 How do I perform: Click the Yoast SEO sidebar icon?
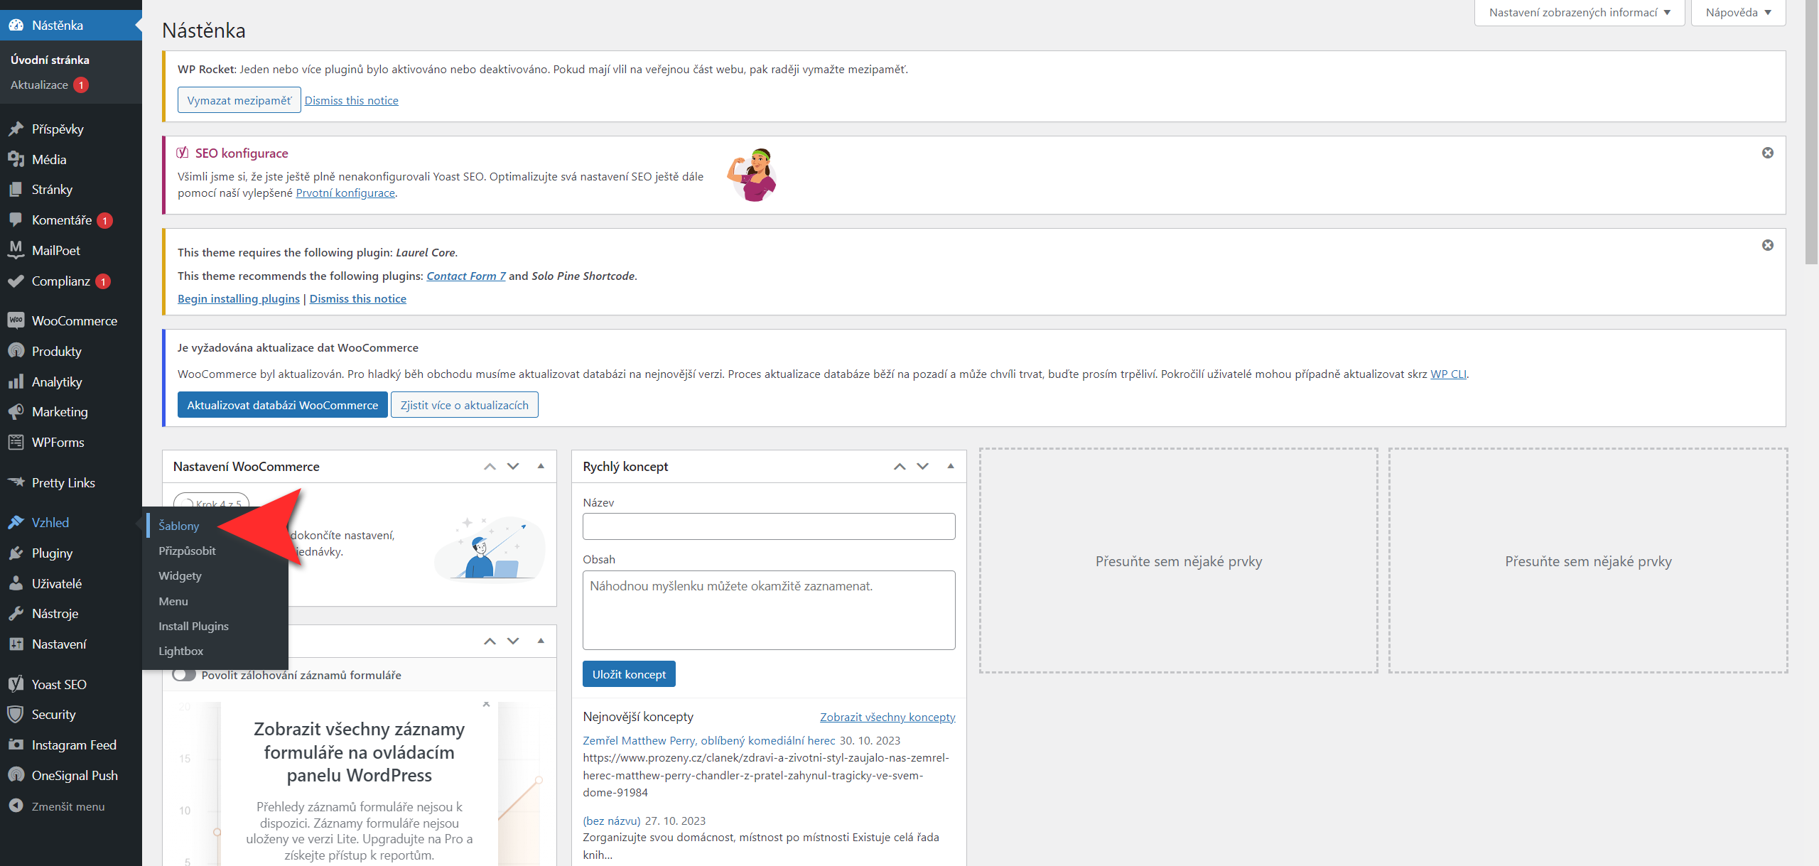(16, 684)
